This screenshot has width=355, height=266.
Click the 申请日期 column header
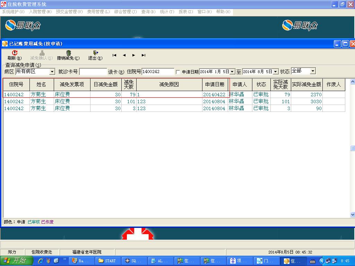pyautogui.click(x=215, y=85)
